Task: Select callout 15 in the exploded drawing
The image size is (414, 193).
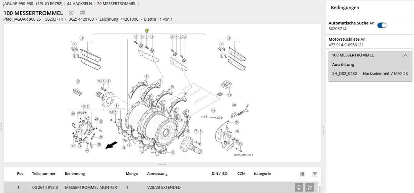Action: pos(82,37)
